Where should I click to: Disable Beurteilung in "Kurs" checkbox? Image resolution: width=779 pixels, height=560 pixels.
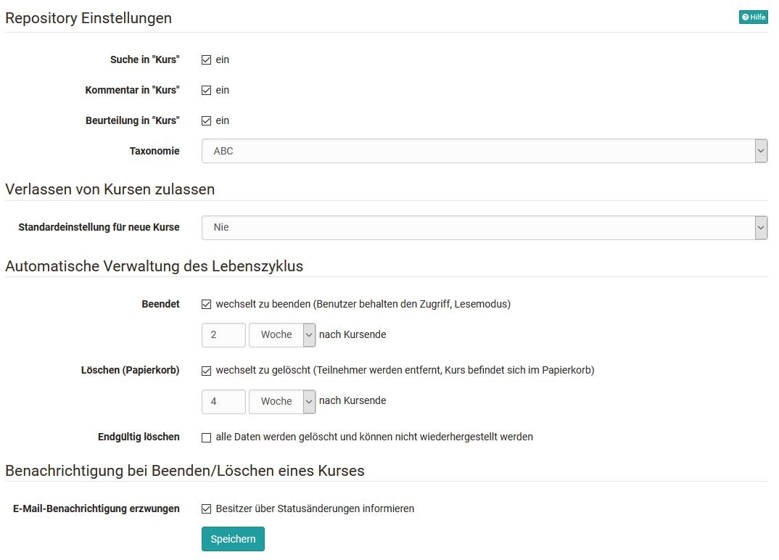pos(206,120)
